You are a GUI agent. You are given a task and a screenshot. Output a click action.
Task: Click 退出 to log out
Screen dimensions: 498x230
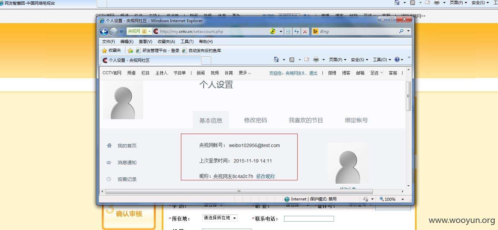[x=313, y=73]
